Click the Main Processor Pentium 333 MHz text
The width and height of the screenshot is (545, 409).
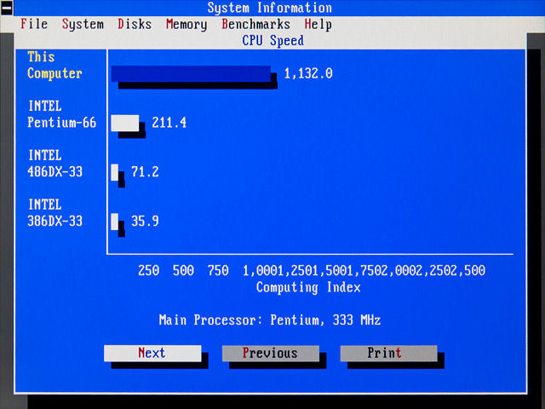270,320
